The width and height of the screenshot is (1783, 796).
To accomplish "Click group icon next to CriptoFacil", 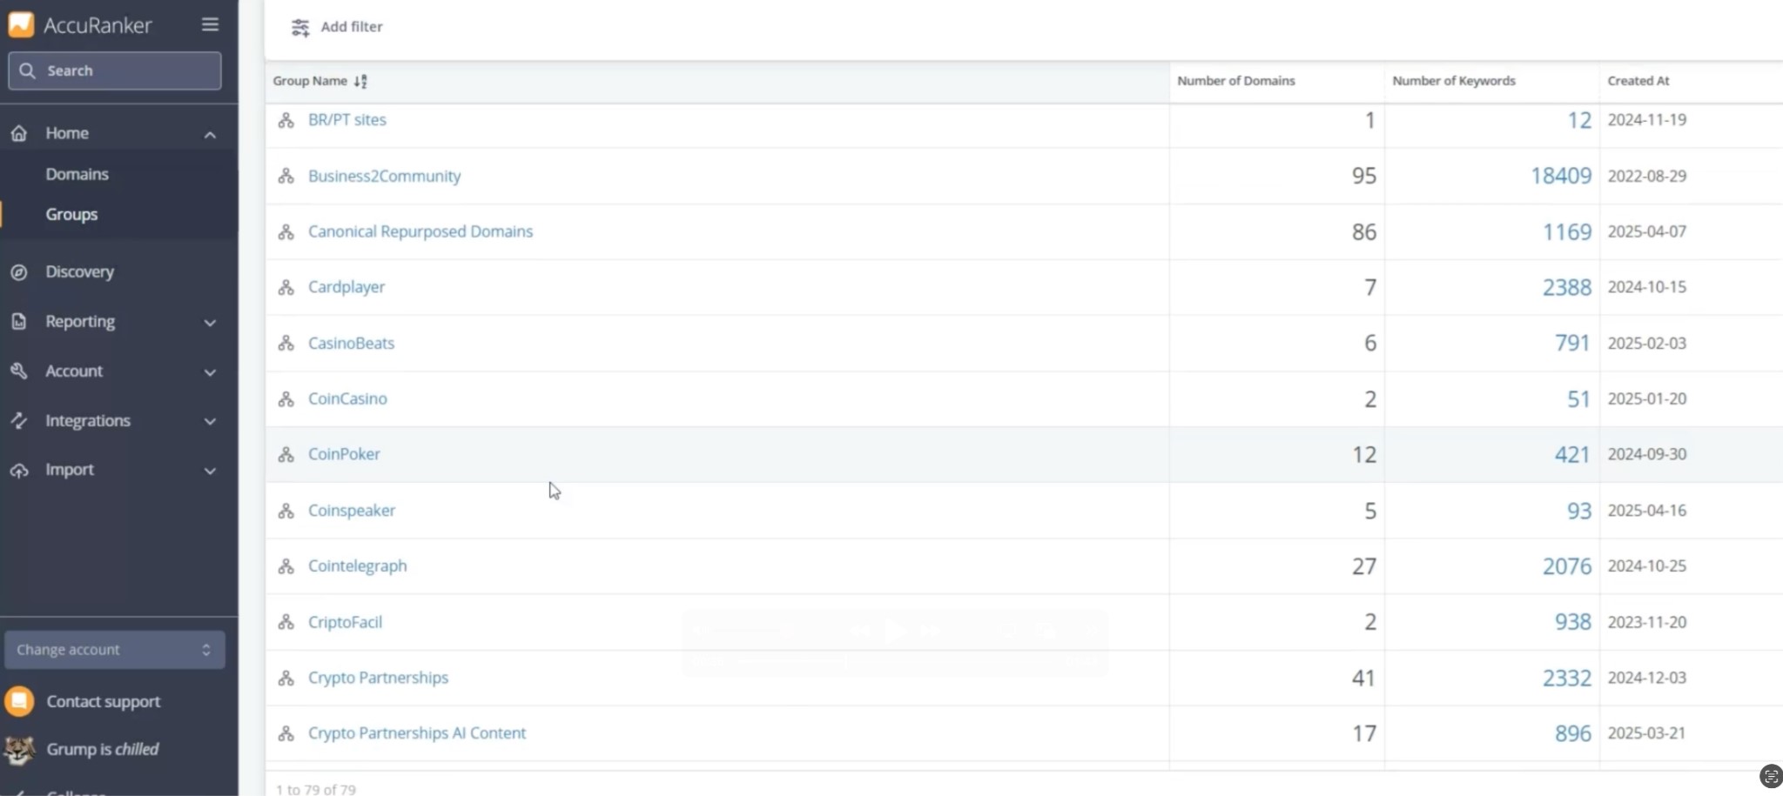I will pos(286,622).
